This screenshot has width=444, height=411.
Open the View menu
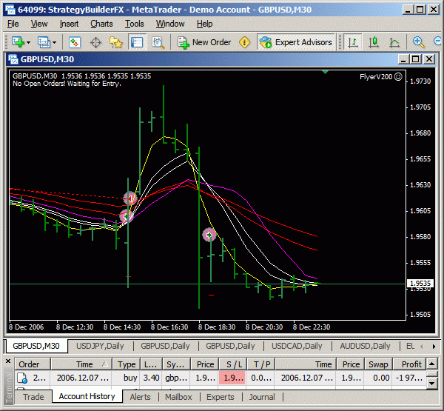pos(39,24)
